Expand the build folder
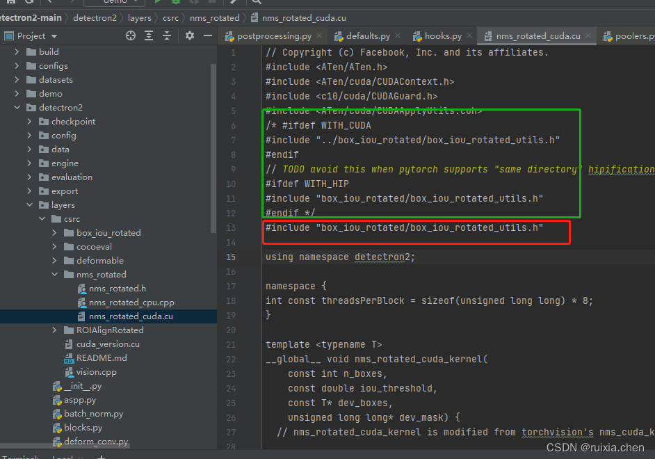Viewport: 655px width, 459px height. tap(16, 51)
